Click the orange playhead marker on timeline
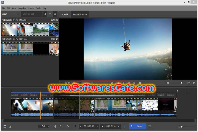 click(40, 92)
